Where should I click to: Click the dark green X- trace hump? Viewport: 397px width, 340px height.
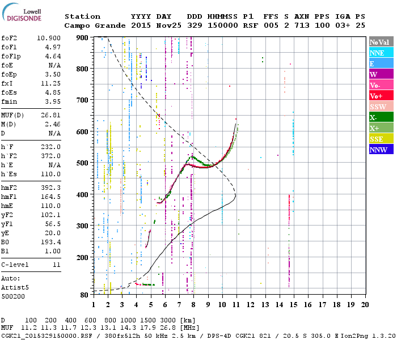[x=193, y=158]
